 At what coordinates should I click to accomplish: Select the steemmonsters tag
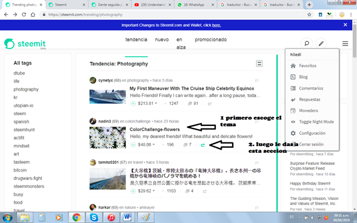(28, 187)
